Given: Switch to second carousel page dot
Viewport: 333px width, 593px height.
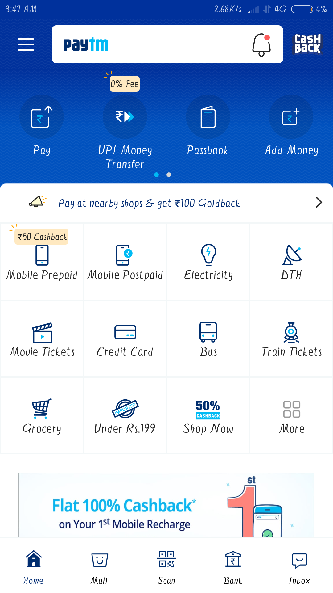Looking at the screenshot, I should [x=169, y=175].
